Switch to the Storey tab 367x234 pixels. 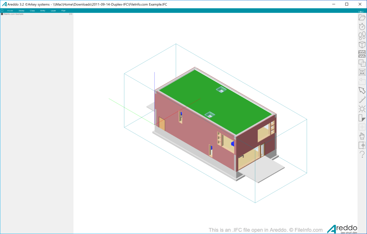[22, 11]
